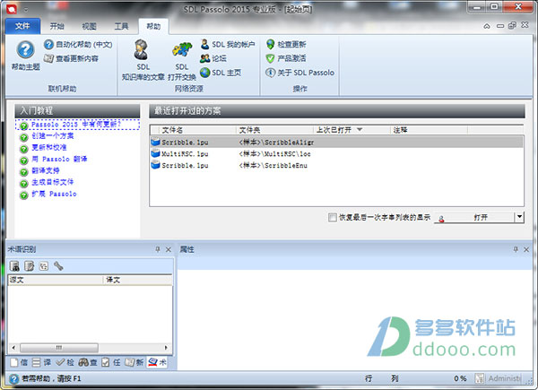Sort by 上次已打开 column arrow

[360, 130]
